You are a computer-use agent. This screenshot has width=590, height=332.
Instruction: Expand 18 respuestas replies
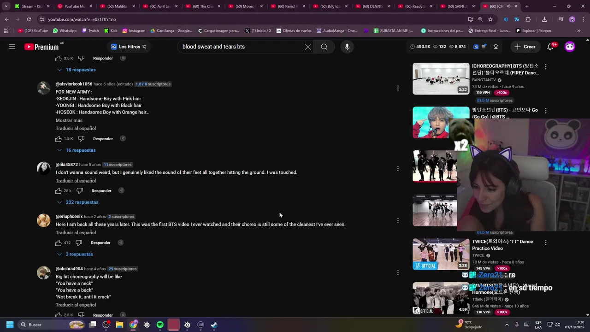[76, 70]
